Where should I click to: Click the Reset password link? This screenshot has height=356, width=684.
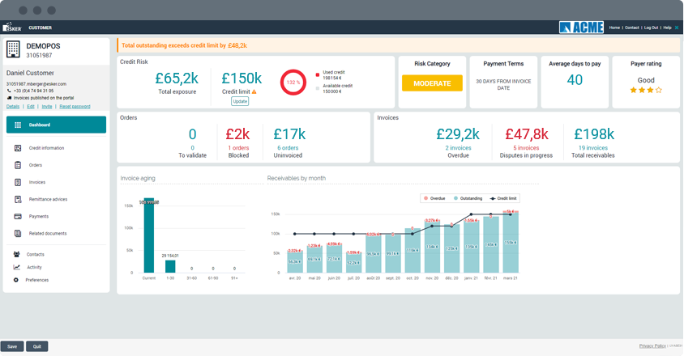tap(75, 106)
